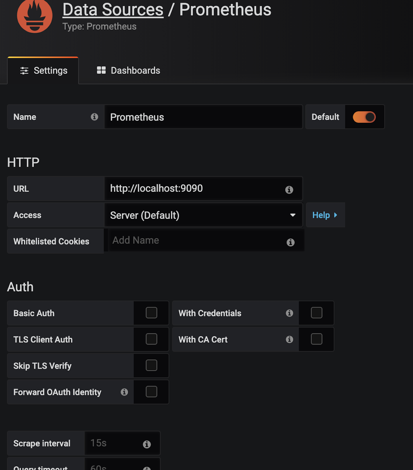
Task: Go to the Data Sources breadcrumb link
Action: point(113,10)
